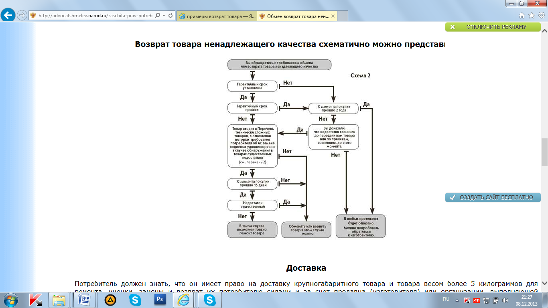
Task: Click the site favicon in address bar
Action: (x=33, y=16)
